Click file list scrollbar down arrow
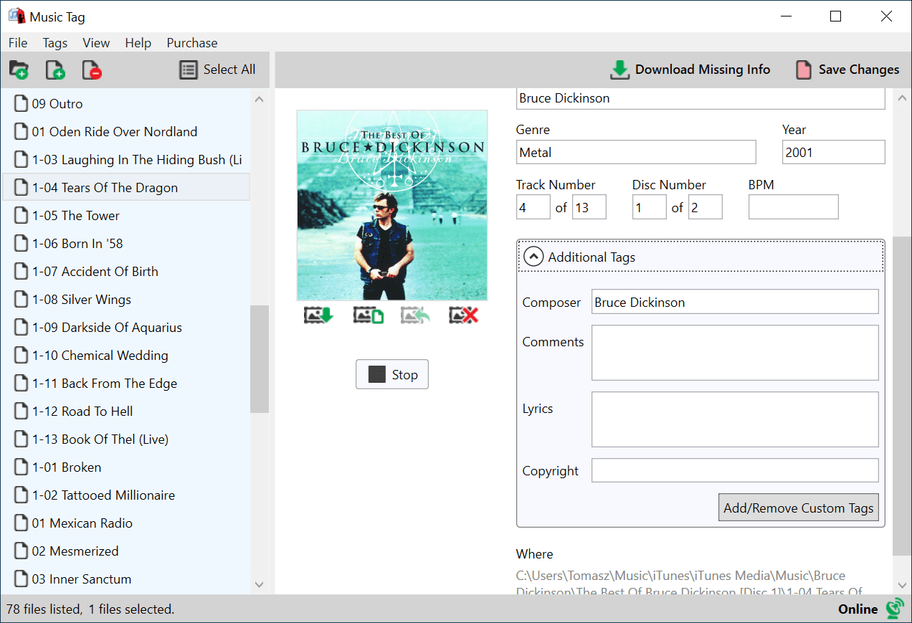Viewport: 912px width, 623px height. point(260,585)
